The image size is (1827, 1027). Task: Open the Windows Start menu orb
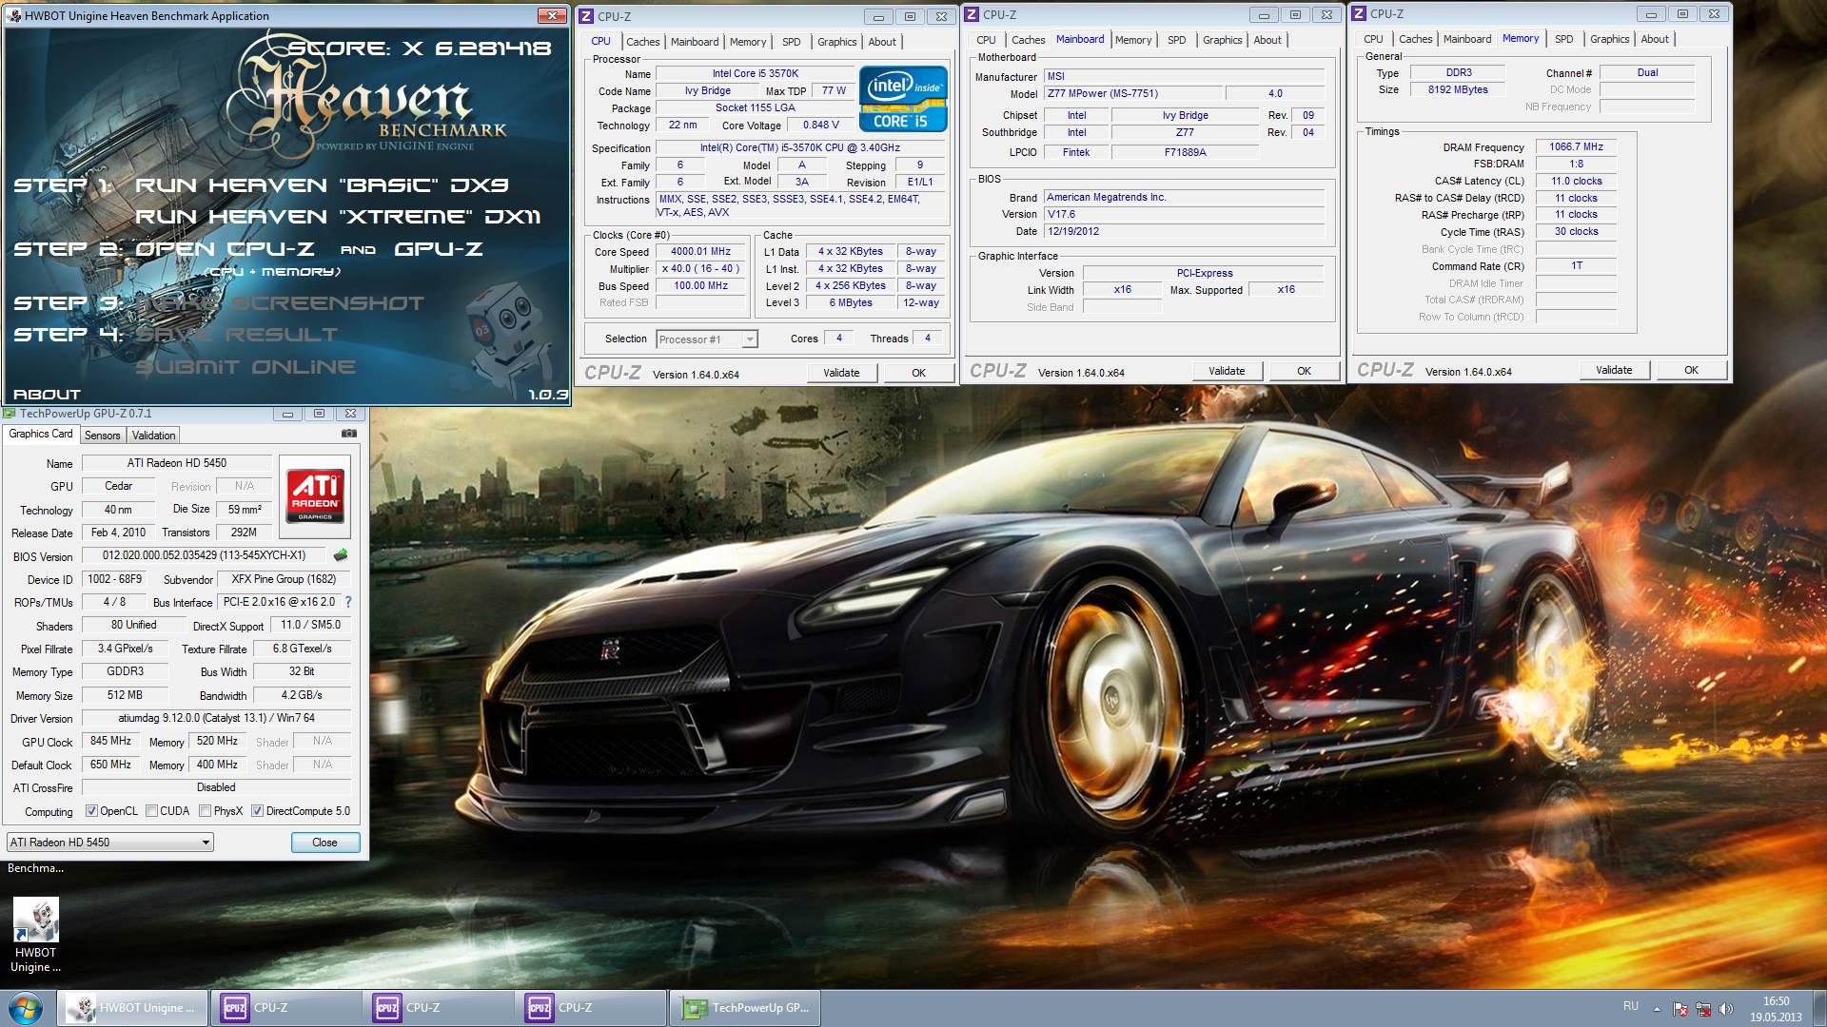pyautogui.click(x=26, y=1007)
